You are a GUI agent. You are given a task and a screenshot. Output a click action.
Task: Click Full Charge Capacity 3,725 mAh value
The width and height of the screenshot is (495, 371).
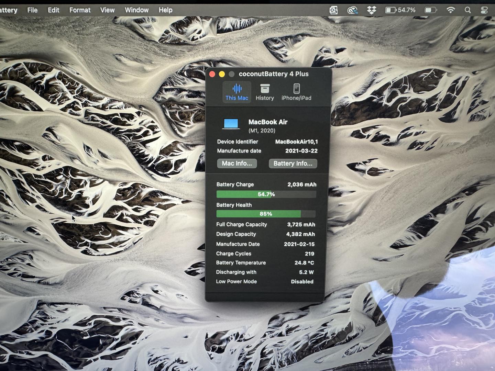(x=301, y=224)
